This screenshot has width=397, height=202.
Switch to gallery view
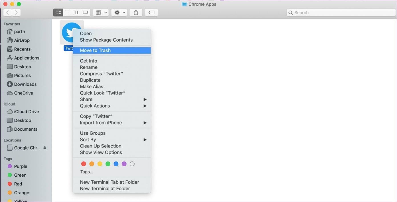pos(86,13)
